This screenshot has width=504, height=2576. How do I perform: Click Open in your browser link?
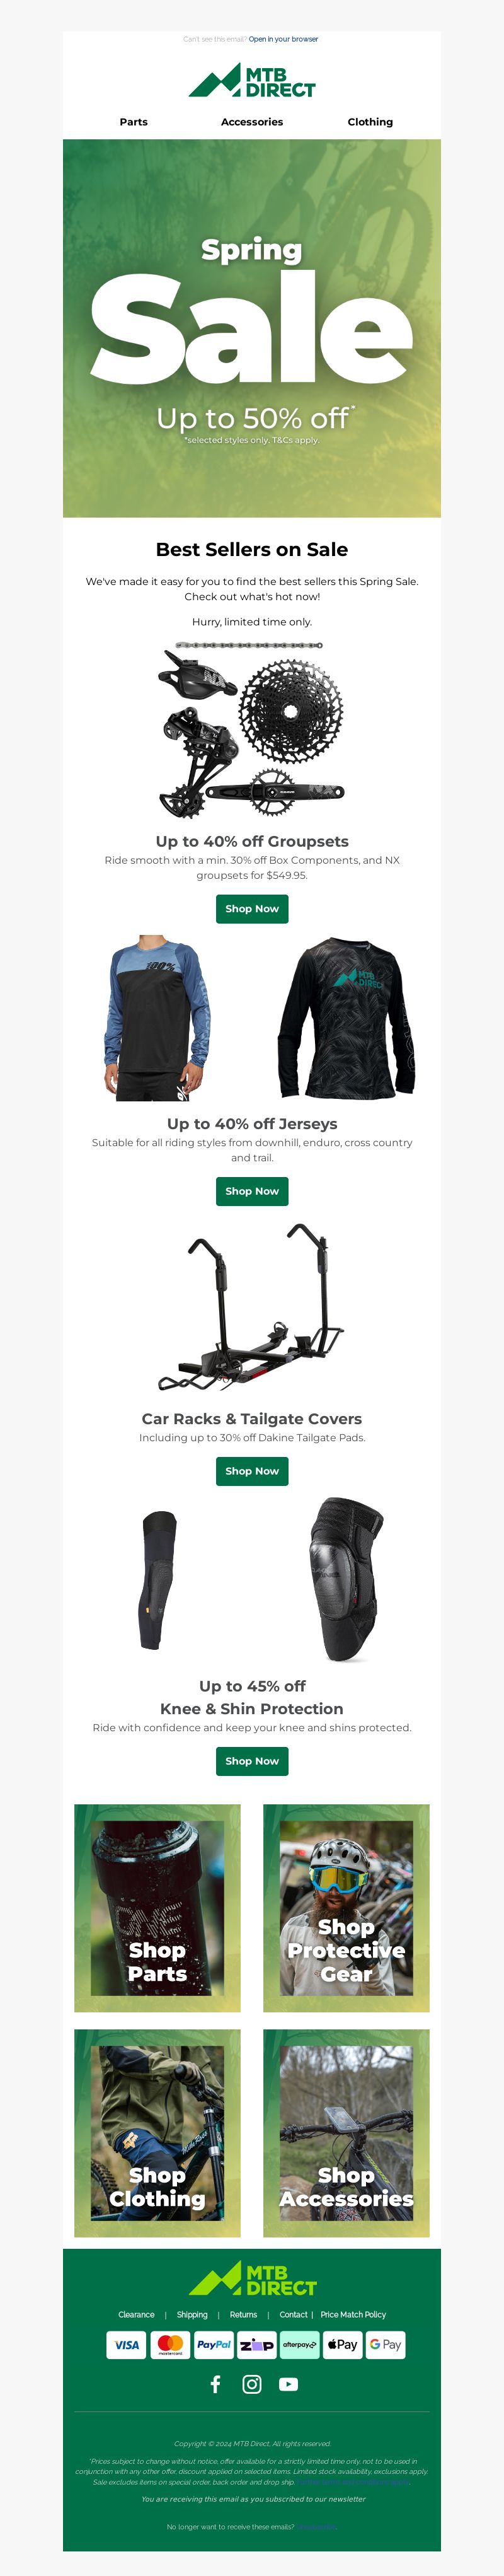coord(284,40)
